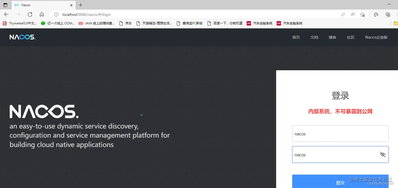The image size is (398, 188).
Task: Focus the password field
Action: (x=340, y=154)
